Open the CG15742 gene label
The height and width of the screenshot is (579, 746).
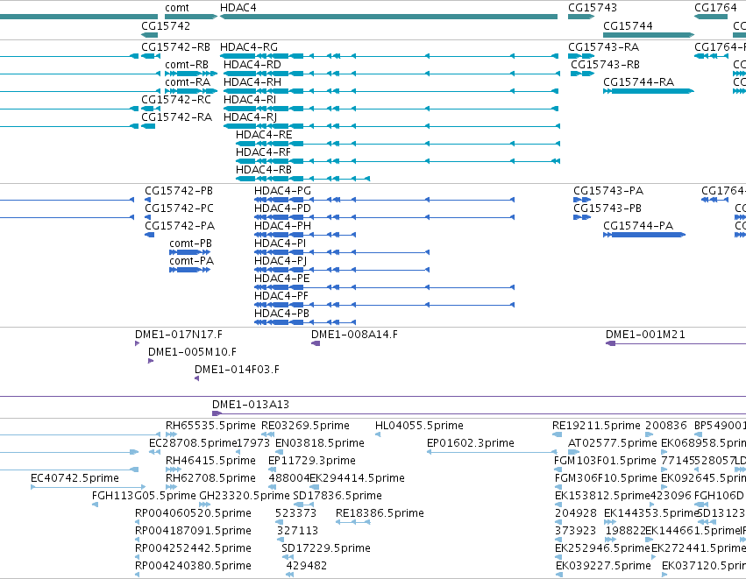(x=166, y=25)
